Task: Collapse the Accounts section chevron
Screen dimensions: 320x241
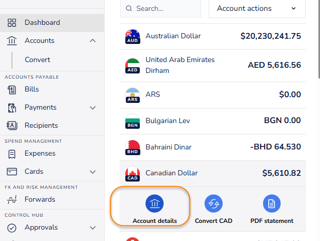Action: pos(93,41)
